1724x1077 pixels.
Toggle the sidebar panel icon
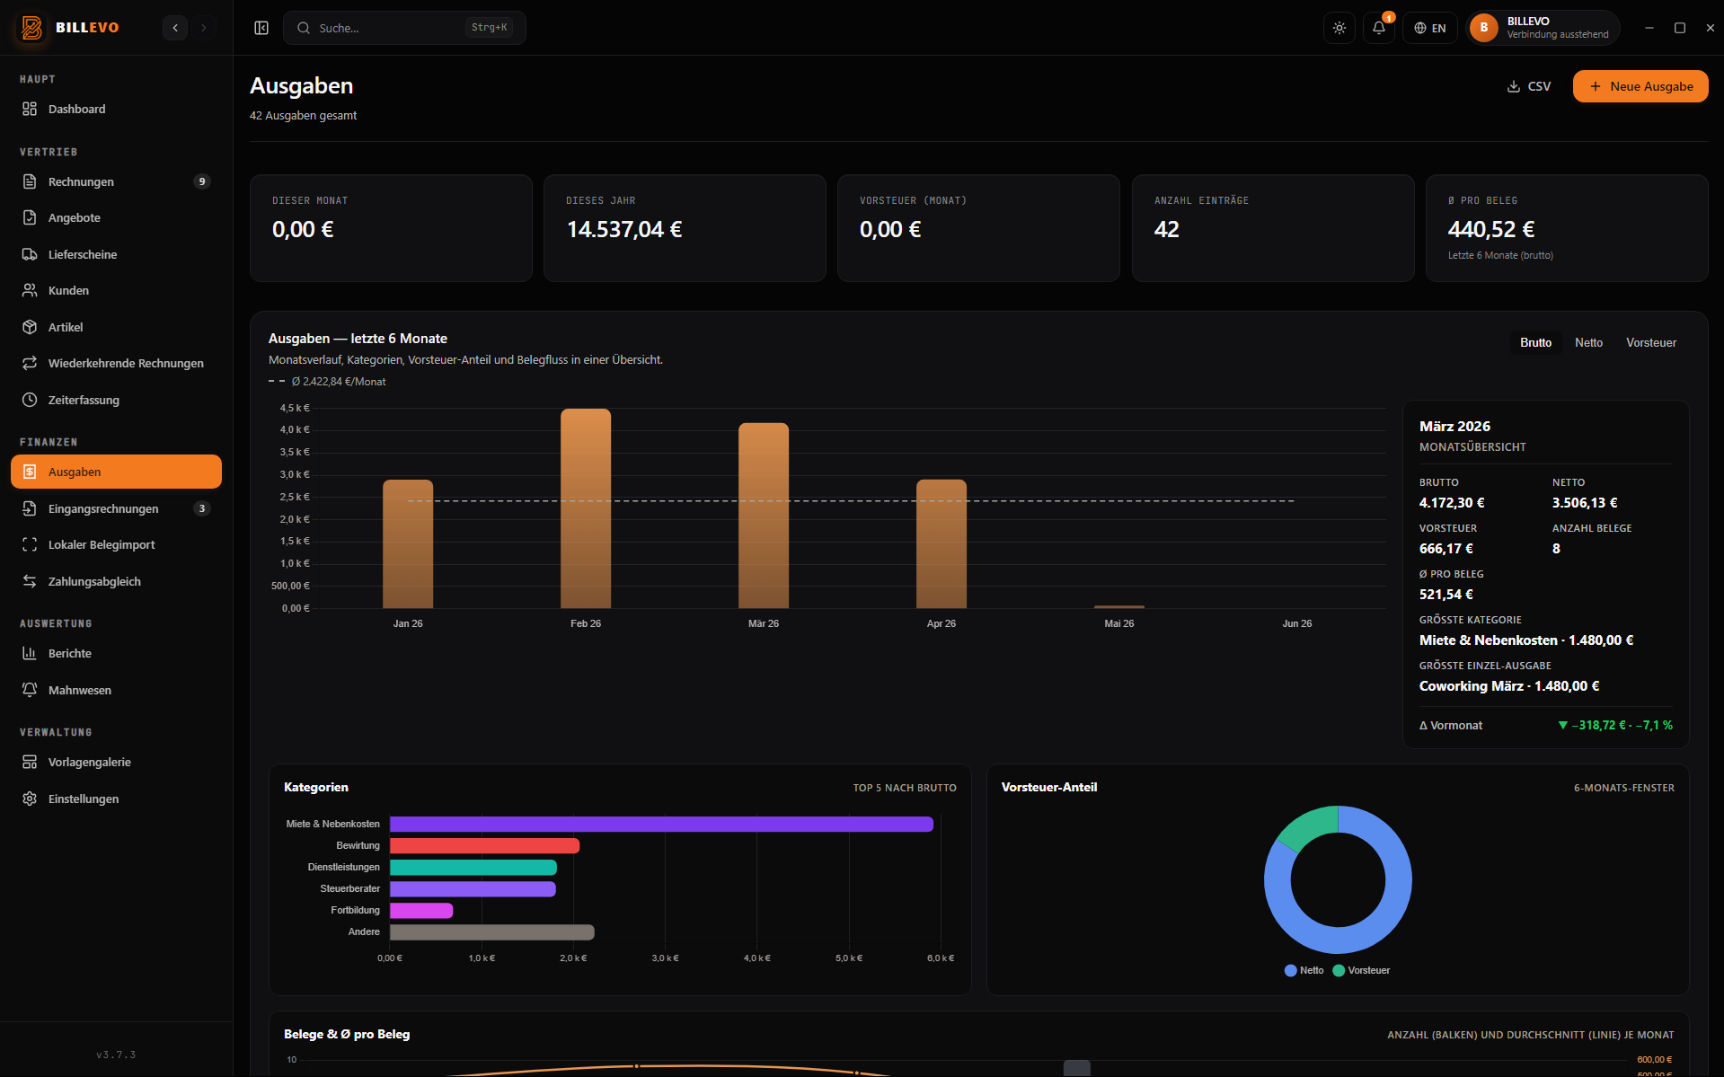[x=261, y=28]
